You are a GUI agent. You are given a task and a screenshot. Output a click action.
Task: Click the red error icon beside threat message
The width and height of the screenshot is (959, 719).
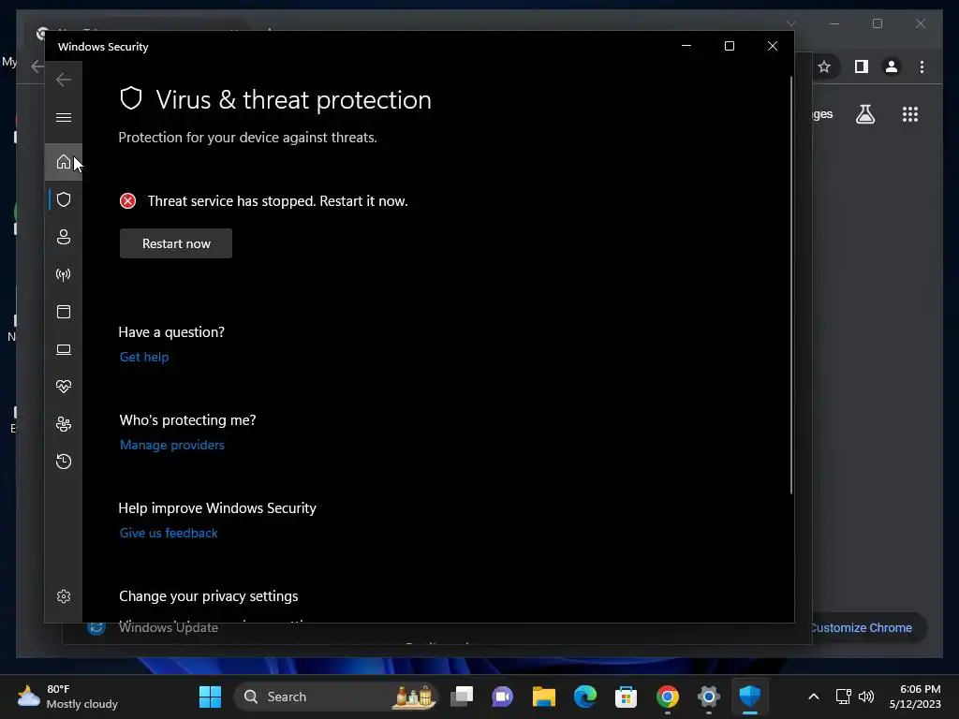(x=127, y=201)
